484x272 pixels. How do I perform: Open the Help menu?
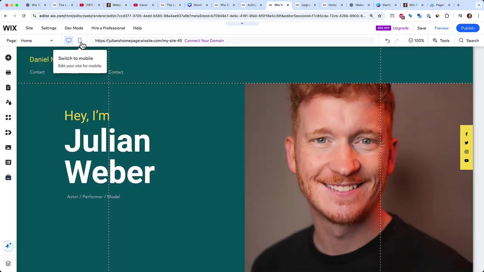click(x=137, y=28)
